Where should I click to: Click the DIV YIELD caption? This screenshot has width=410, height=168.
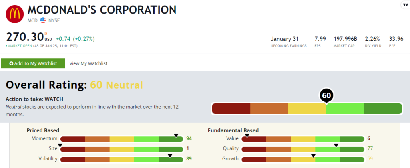373,46
